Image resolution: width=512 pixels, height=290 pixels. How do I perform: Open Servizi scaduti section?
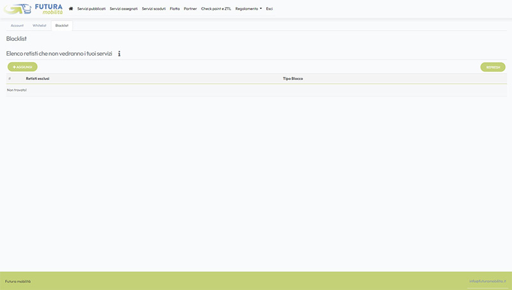click(x=154, y=9)
